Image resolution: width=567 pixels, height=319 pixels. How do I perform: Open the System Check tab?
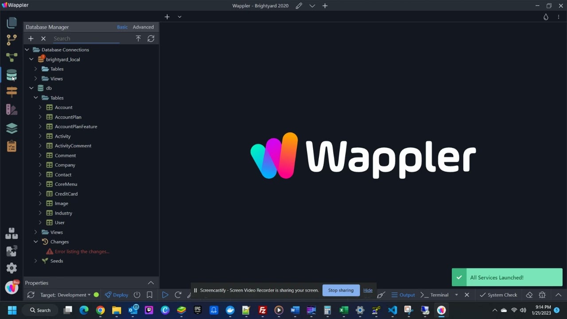pyautogui.click(x=498, y=295)
